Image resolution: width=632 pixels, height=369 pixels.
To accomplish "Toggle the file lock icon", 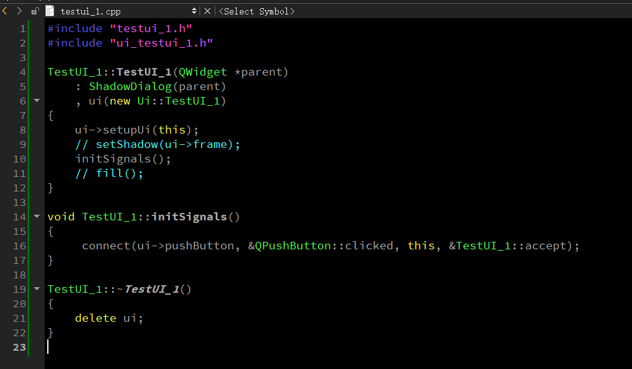I will pyautogui.click(x=35, y=11).
